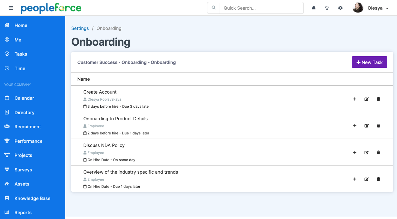
Task: Add subtask to Onboarding to Product Details
Action: point(355,126)
